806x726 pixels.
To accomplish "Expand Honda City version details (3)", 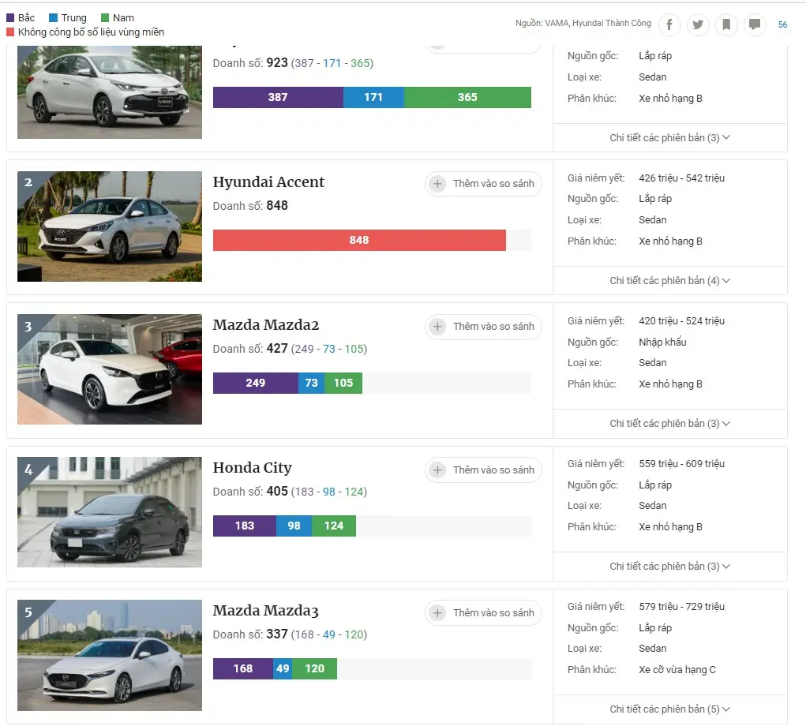I will point(669,567).
